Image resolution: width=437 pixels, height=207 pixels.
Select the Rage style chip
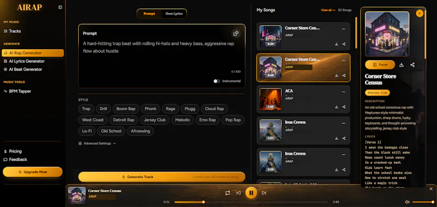(170, 109)
